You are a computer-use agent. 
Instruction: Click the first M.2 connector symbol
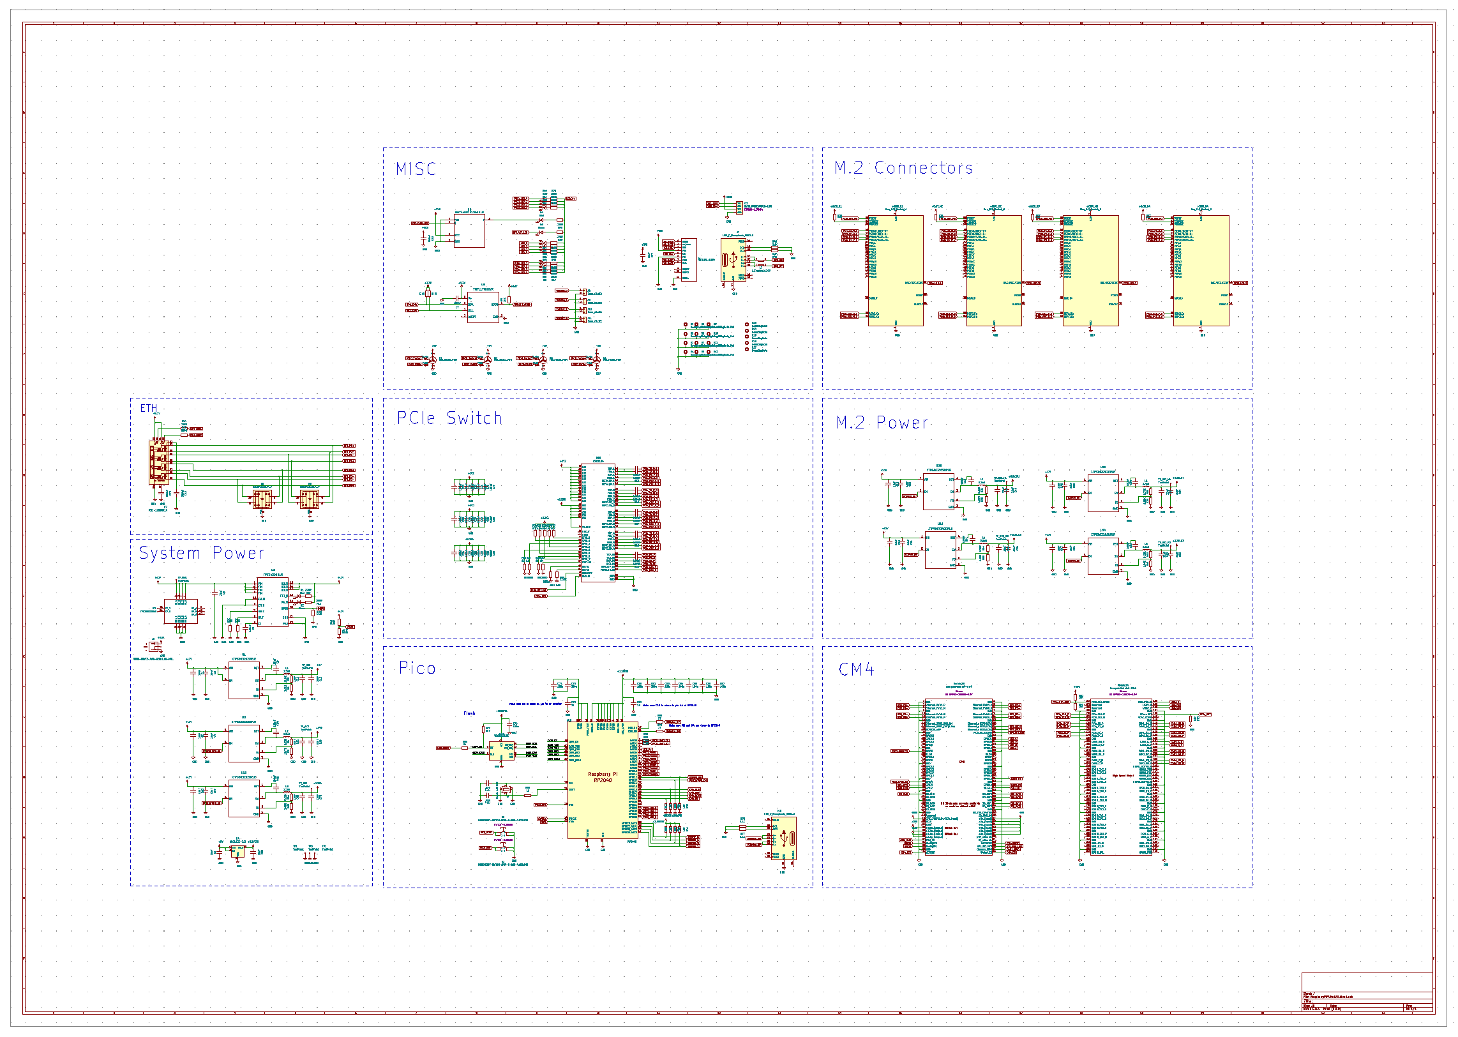tap(895, 270)
